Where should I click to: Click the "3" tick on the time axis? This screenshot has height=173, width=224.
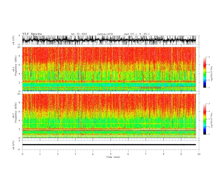coord(75,154)
